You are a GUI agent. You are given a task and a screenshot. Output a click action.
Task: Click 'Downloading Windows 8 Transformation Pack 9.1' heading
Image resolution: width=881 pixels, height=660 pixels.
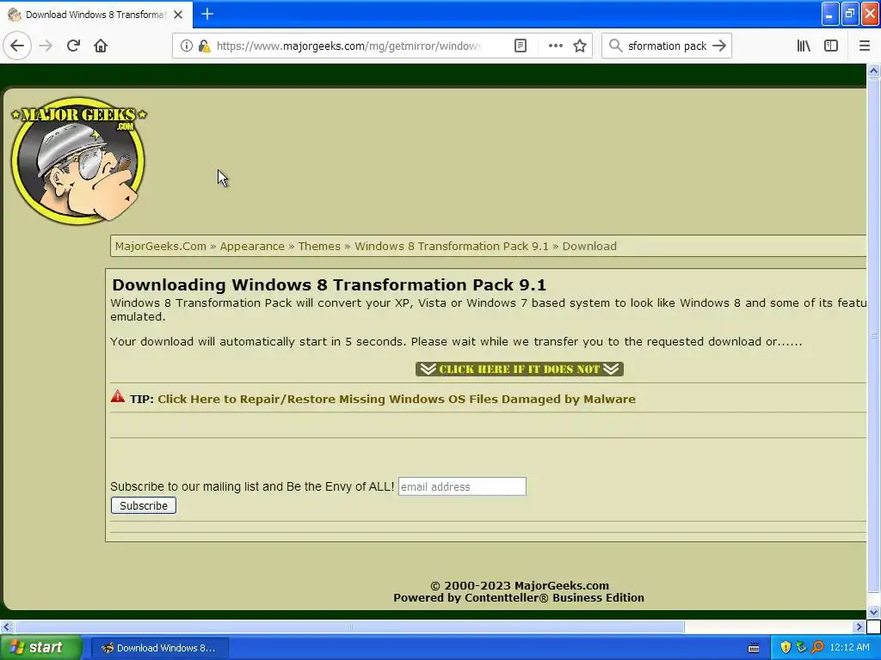(330, 284)
